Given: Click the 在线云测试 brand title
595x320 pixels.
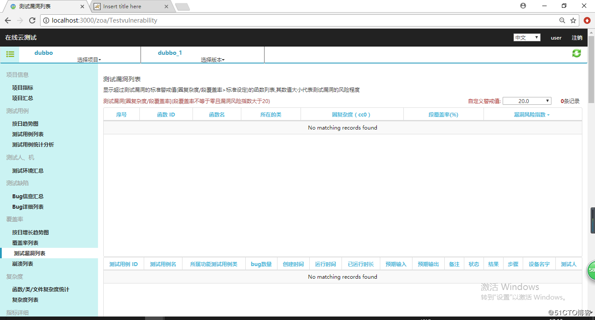Looking at the screenshot, I should coord(21,38).
